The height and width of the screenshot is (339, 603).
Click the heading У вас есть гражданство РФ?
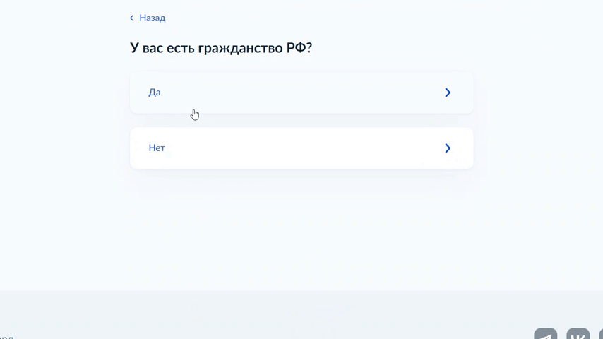pyautogui.click(x=221, y=48)
